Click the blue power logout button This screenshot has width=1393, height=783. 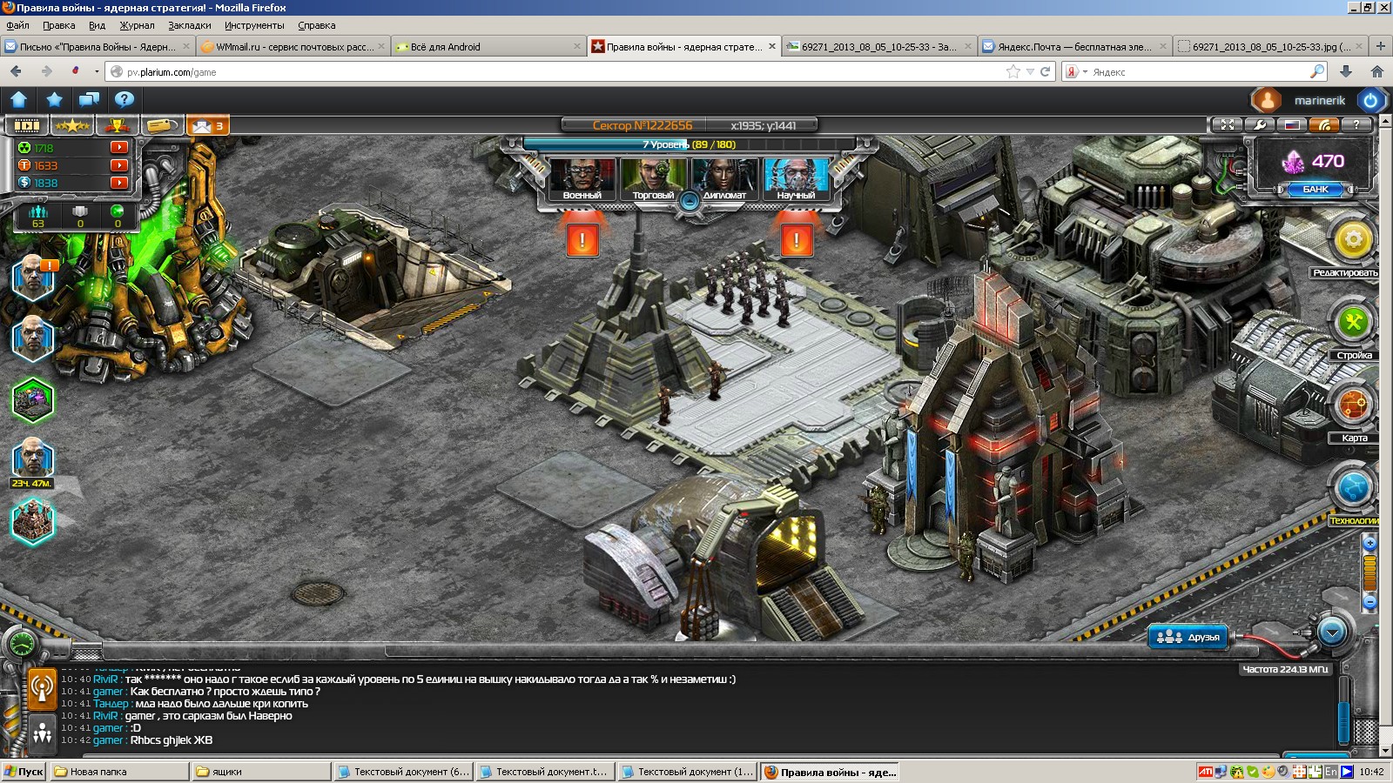pos(1370,100)
